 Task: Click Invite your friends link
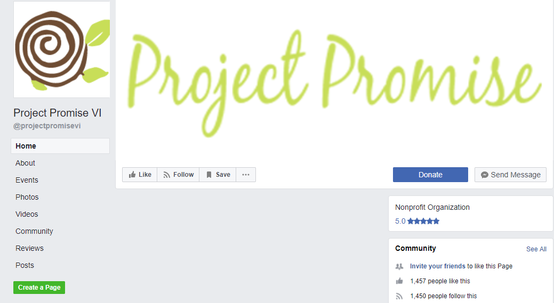coord(437,266)
